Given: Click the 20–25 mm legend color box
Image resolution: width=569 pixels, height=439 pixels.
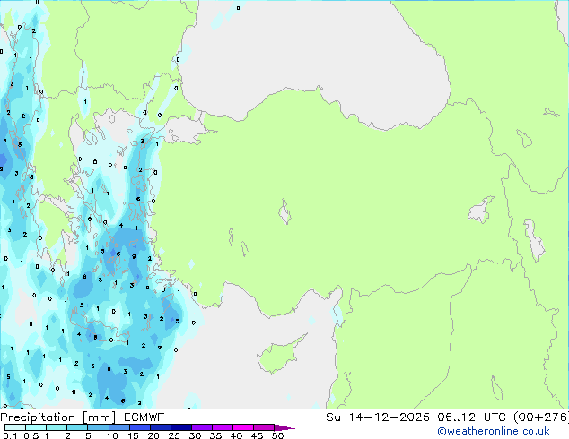Looking at the screenshot, I should tap(160, 427).
